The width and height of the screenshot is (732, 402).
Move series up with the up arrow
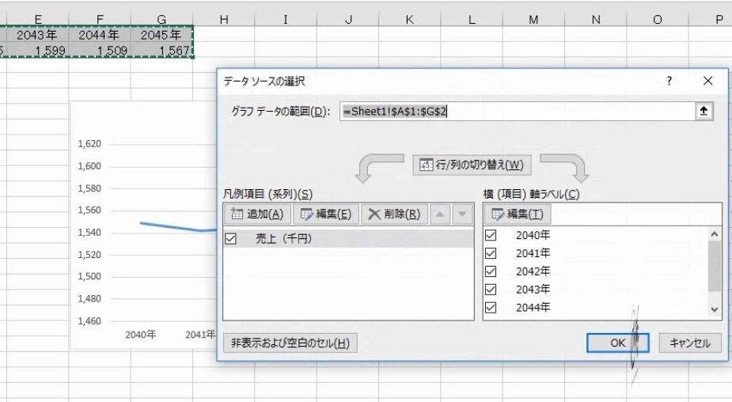[x=439, y=214]
